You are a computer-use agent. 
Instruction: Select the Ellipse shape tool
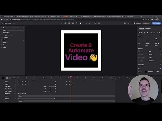(73, 23)
